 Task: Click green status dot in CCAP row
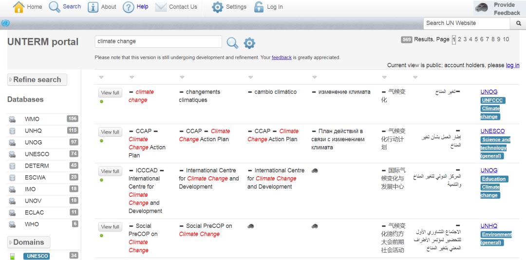(x=102, y=141)
